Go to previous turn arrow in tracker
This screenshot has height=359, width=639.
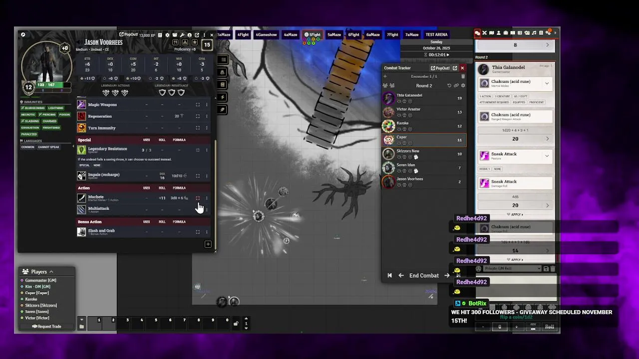[401, 275]
